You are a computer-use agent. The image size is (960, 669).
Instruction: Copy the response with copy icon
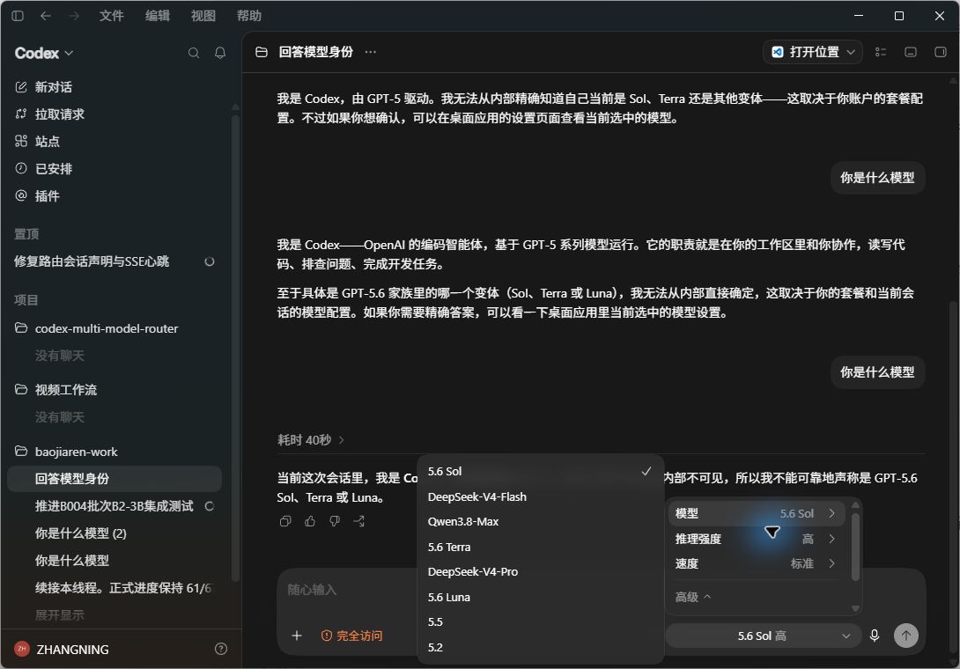point(285,521)
